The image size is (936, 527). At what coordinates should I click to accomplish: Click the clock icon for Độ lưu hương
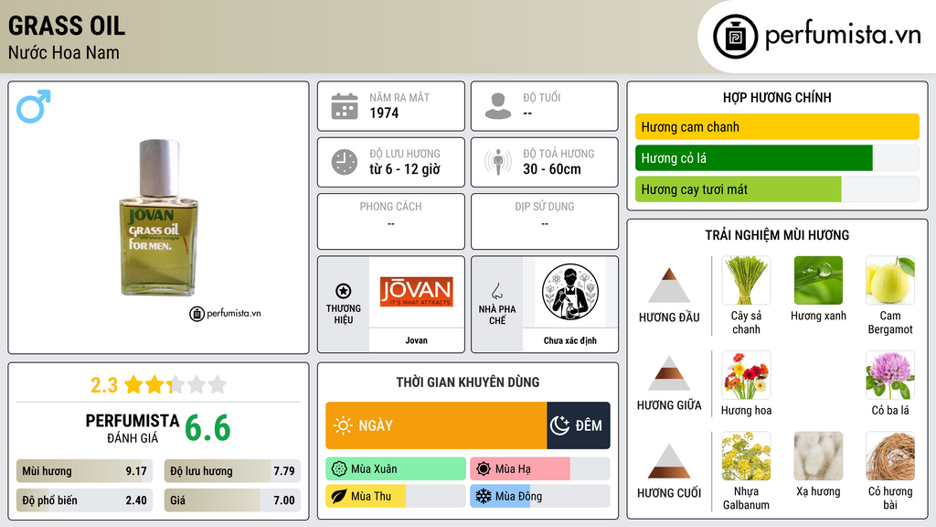tap(345, 162)
